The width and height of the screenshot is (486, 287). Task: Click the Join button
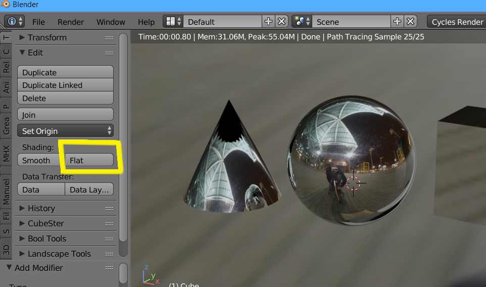[65, 115]
